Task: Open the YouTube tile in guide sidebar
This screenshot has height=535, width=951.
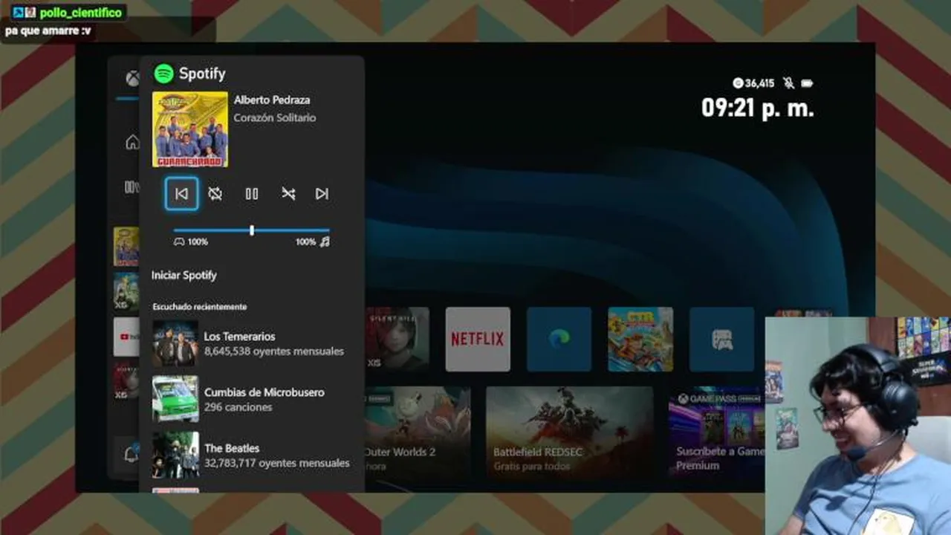Action: pyautogui.click(x=126, y=337)
